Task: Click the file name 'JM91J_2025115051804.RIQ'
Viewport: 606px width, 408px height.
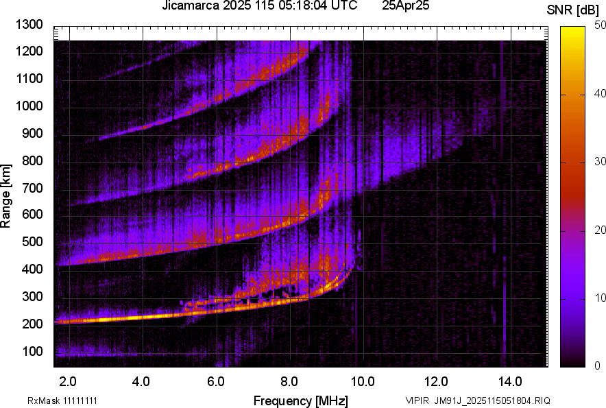Action: pyautogui.click(x=492, y=400)
